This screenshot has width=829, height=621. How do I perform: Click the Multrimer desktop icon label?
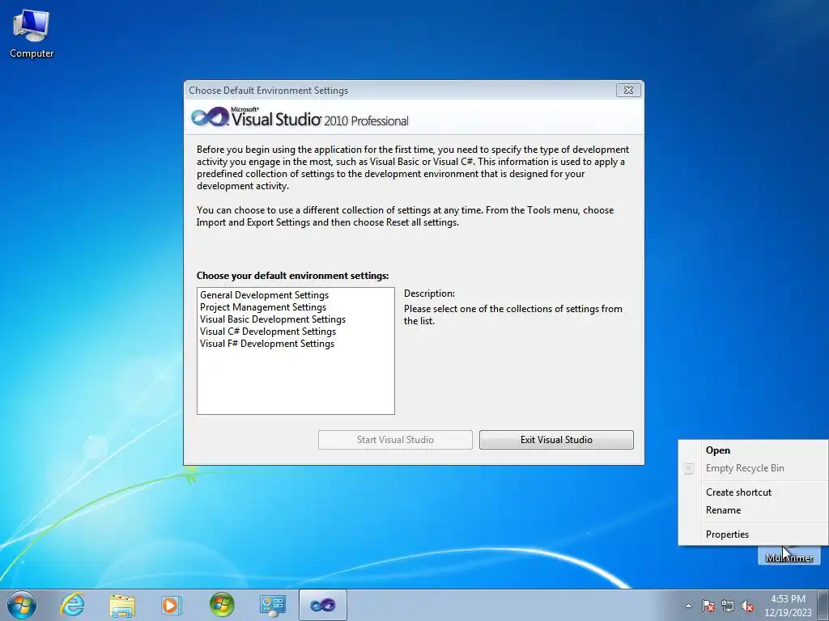(x=789, y=558)
